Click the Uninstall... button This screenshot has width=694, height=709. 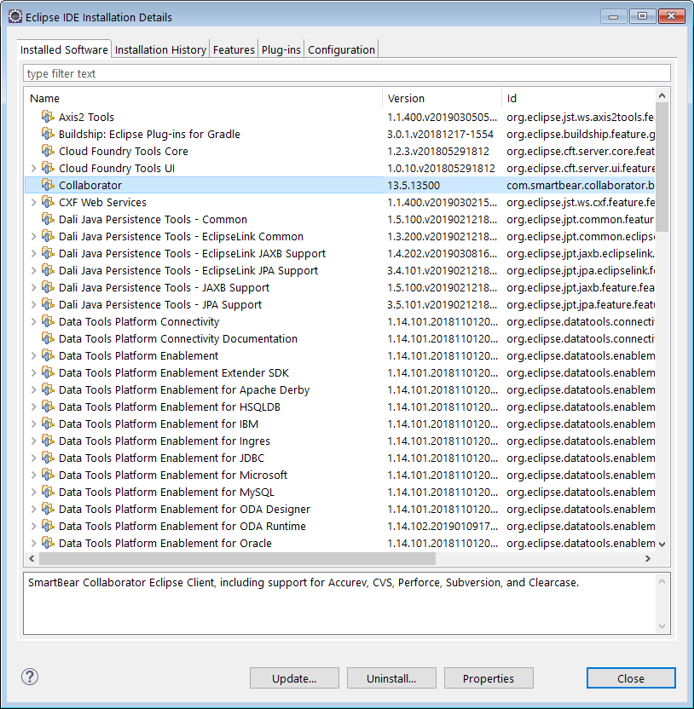(x=391, y=678)
